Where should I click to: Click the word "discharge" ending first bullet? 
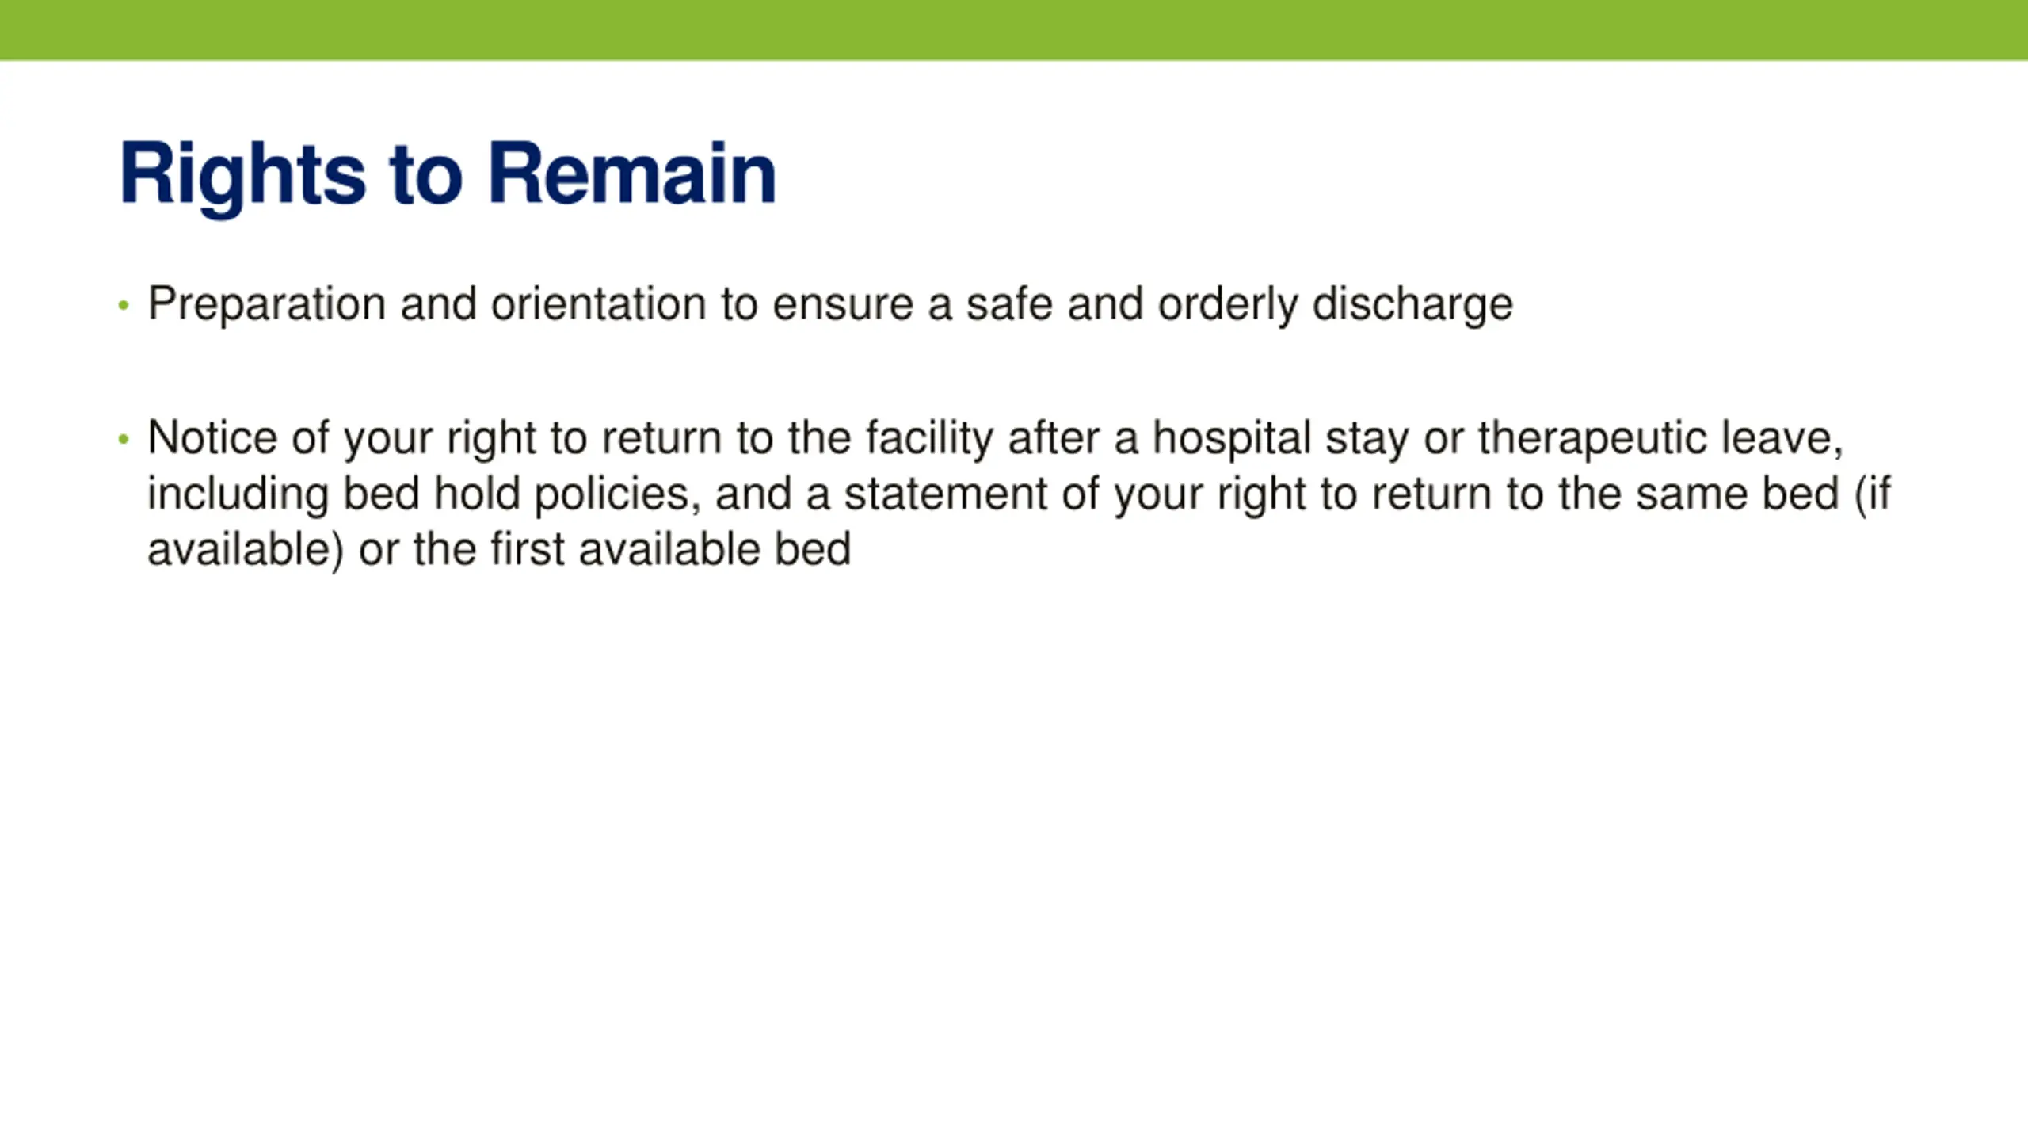(1412, 305)
